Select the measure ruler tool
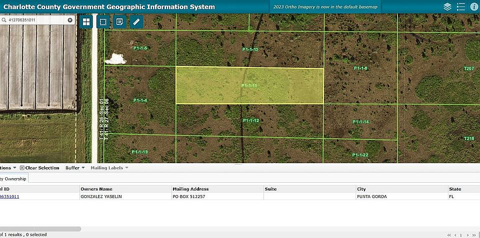This screenshot has width=480, height=238. [x=136, y=21]
